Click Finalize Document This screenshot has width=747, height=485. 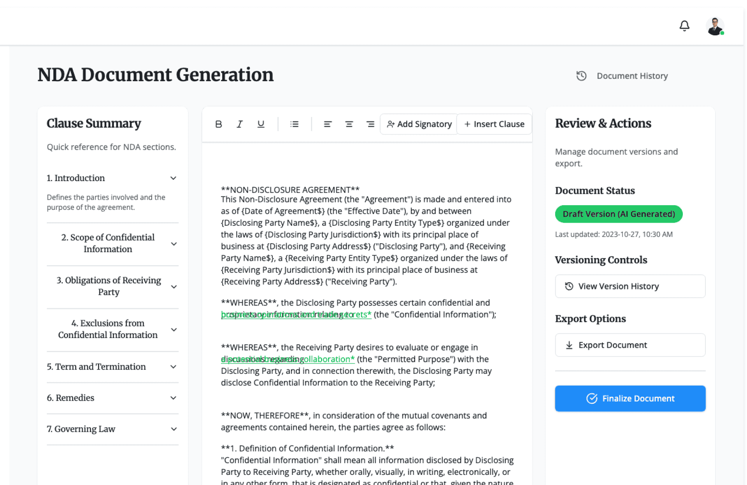point(630,398)
